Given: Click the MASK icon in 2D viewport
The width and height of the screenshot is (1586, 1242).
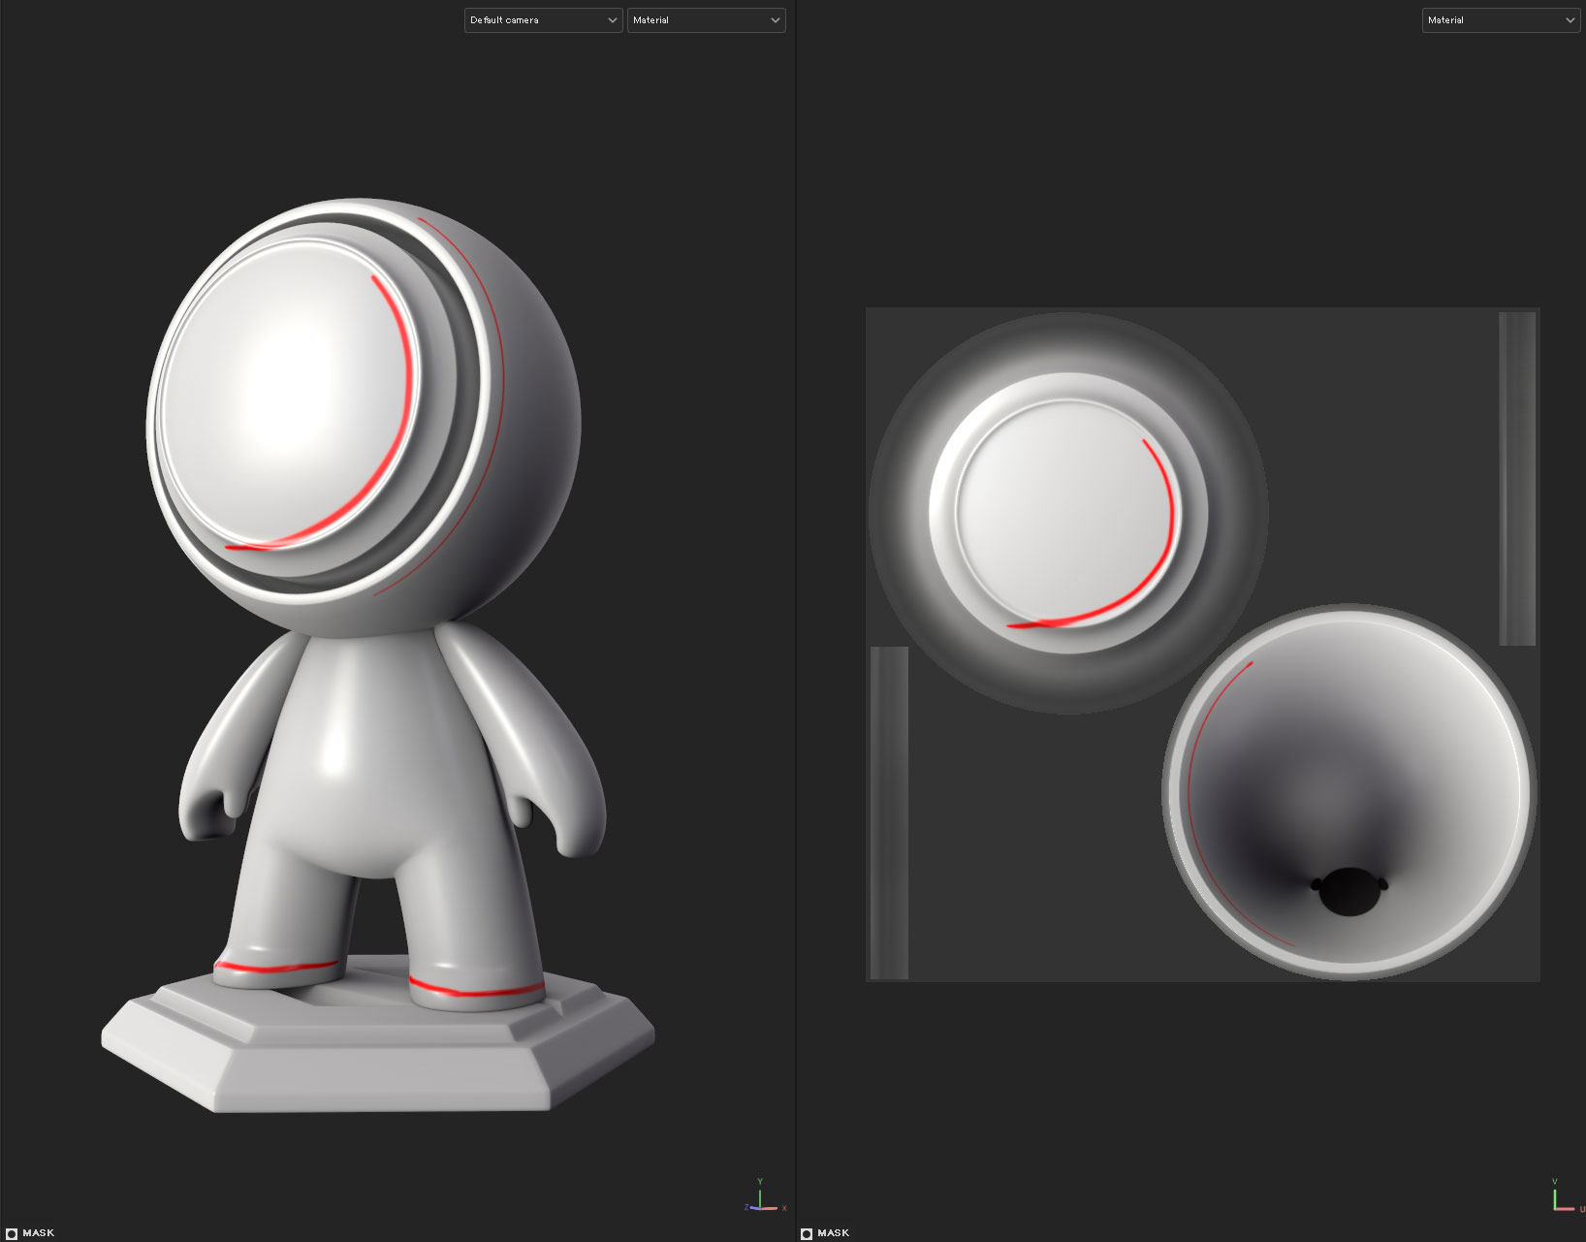Looking at the screenshot, I should 807,1233.
